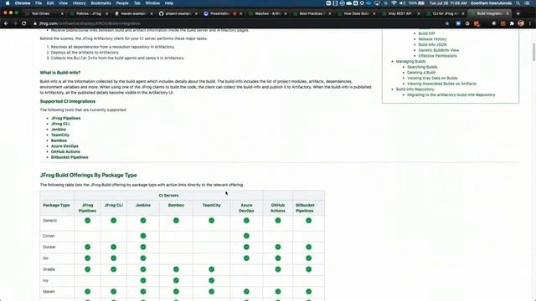This screenshot has height=301, width=536.
Task: Open the Release History contents link
Action: coord(432,39)
